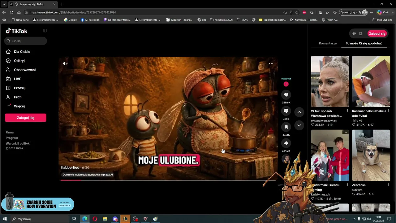Open the favorites list icon in toolbar

point(327,12)
